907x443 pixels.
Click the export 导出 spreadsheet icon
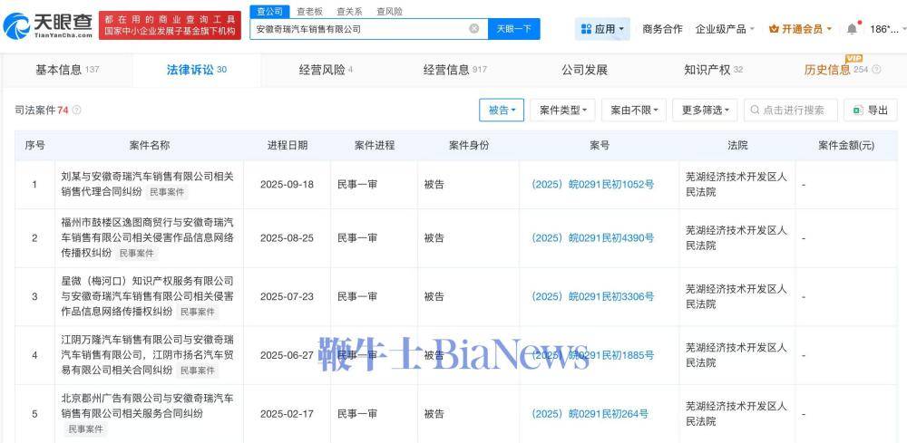pyautogui.click(x=856, y=111)
